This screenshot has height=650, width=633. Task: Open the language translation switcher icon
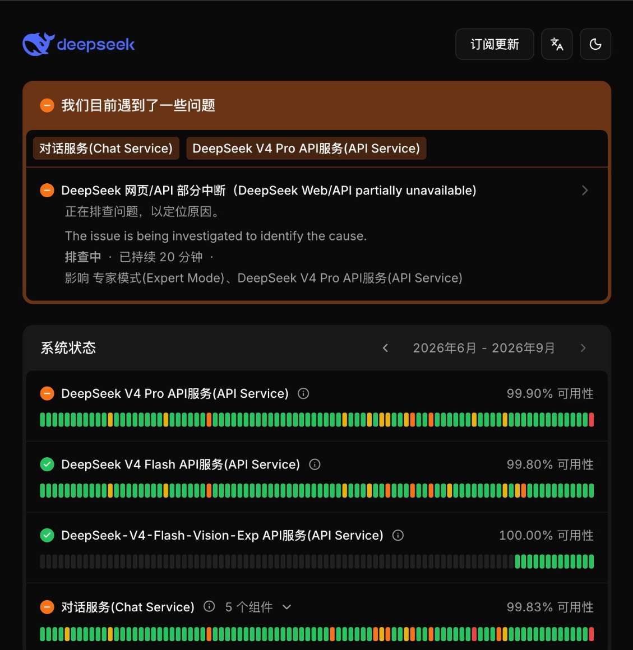point(557,44)
